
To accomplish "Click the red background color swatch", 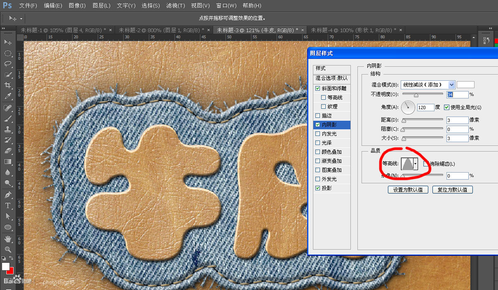I will pos(12,271).
